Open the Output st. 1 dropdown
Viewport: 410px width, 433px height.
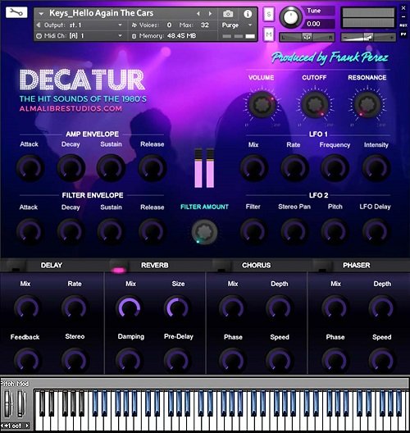tap(80, 25)
